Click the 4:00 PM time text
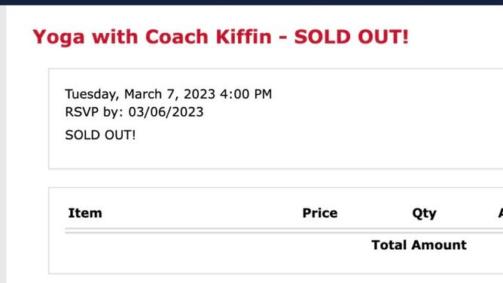This screenshot has height=283, width=503. click(x=245, y=94)
